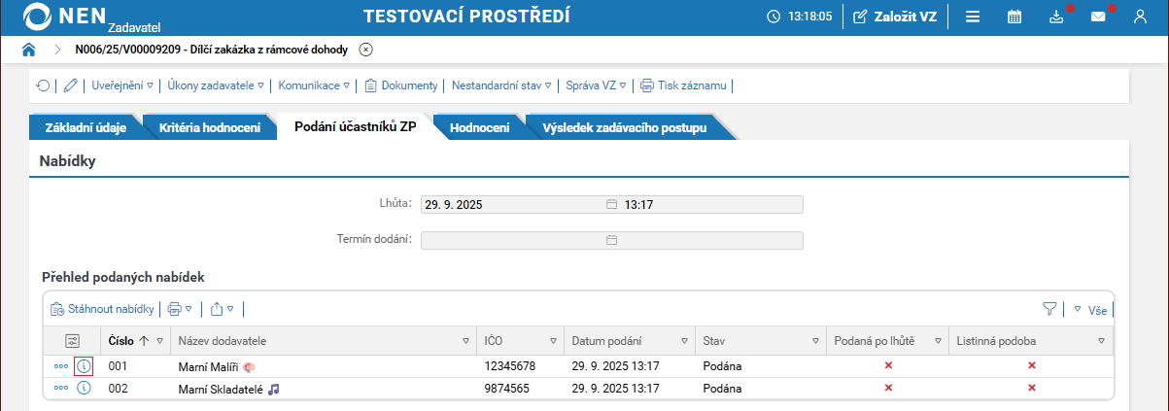Open the user profile icon
The image size is (1169, 411).
[x=1140, y=17]
